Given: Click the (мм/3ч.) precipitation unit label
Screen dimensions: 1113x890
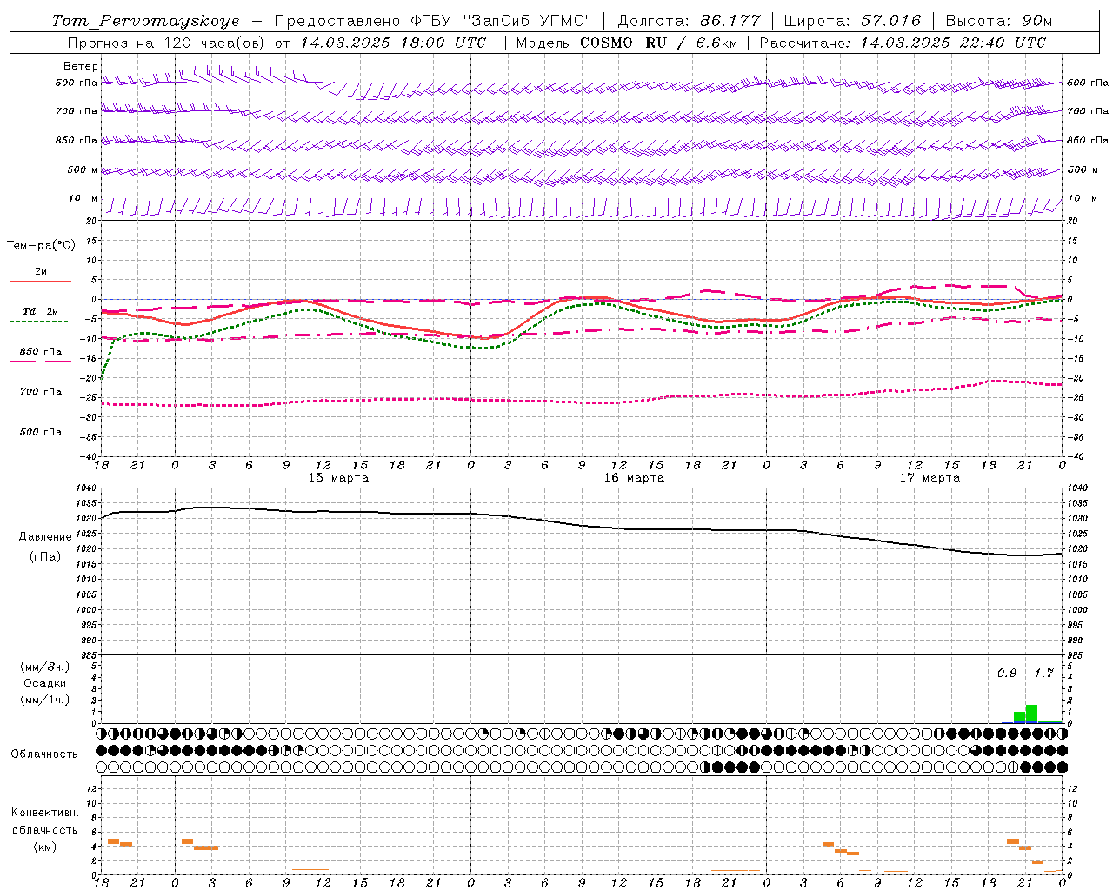Looking at the screenshot, I should [45, 667].
